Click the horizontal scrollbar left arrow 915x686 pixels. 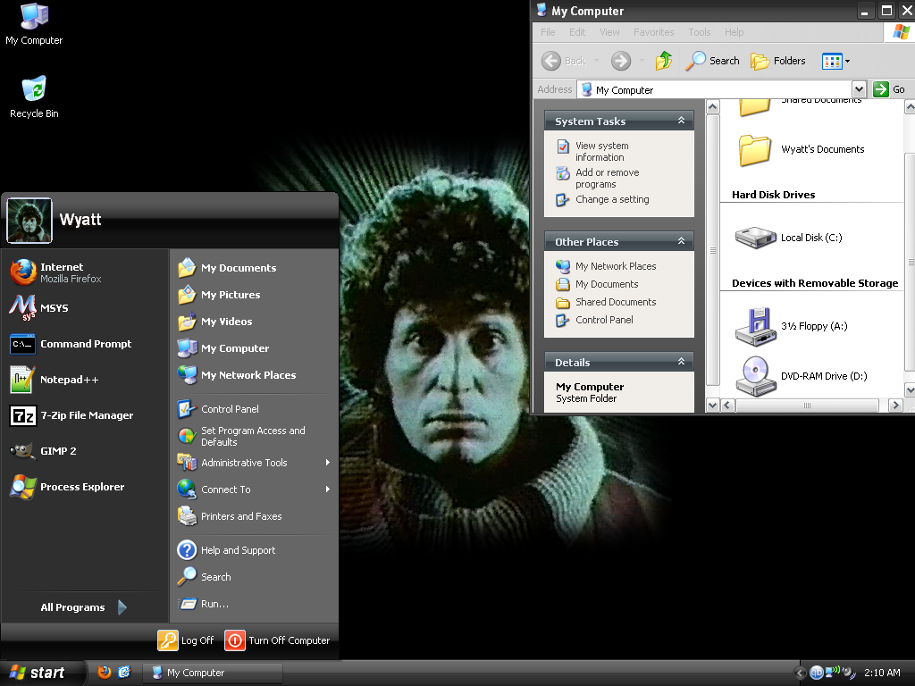point(727,405)
